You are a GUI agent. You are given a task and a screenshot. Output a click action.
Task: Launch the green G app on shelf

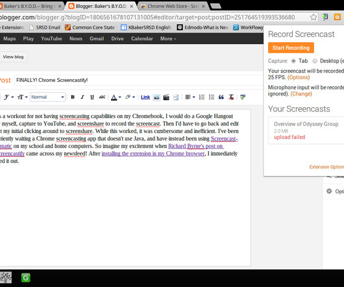coord(26,278)
